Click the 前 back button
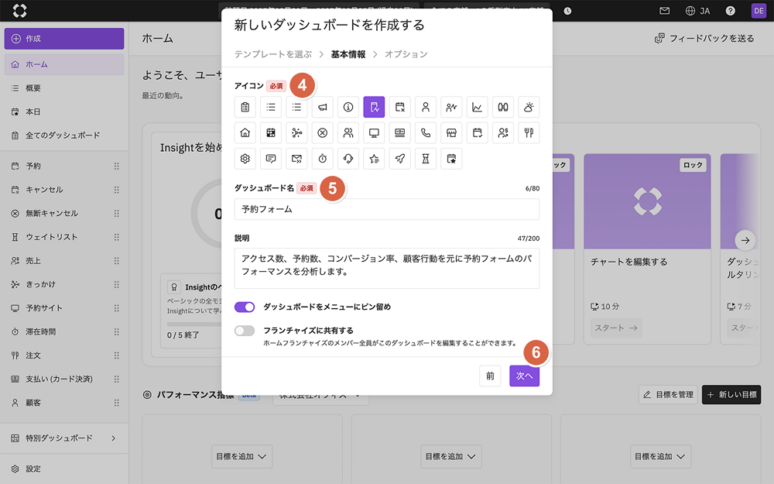The height and width of the screenshot is (484, 774). click(490, 376)
